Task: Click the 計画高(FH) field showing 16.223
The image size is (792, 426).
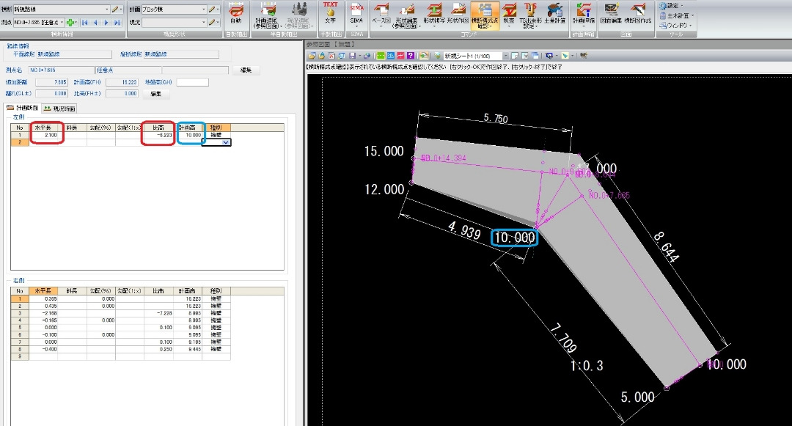Action: pyautogui.click(x=122, y=82)
